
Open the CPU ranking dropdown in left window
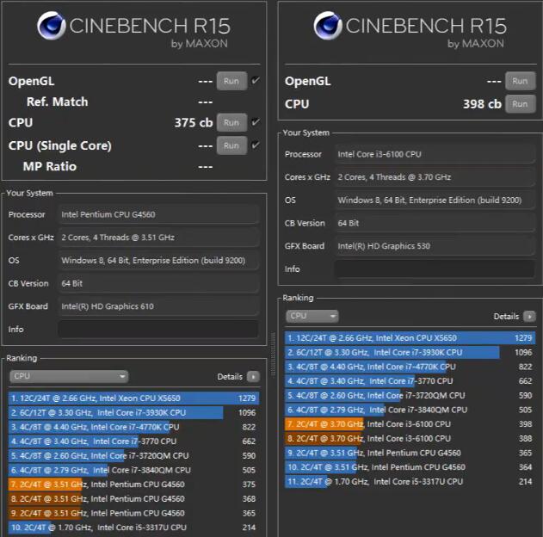coord(69,377)
